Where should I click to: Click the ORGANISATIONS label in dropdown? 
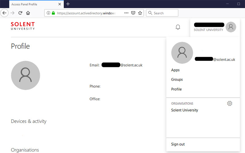182,103
